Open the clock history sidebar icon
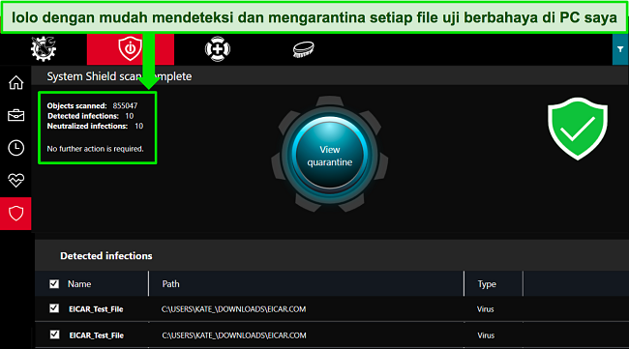 (x=16, y=148)
